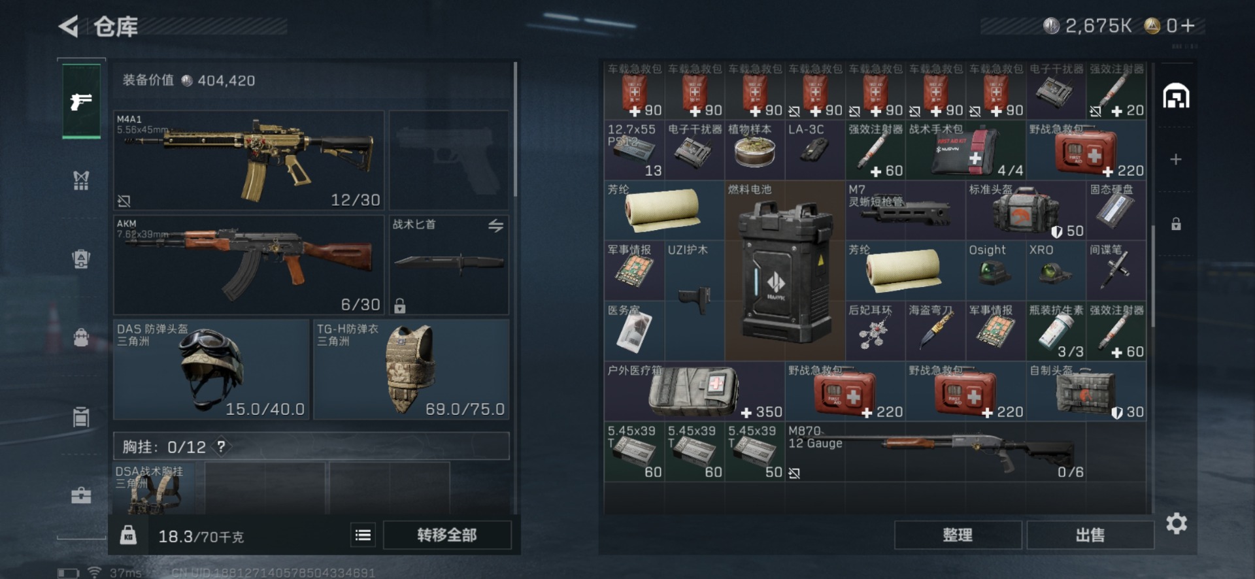
Task: Click the question mark beside 胸挂 0/12
Action: 222,446
